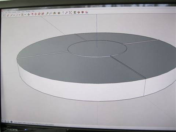176x132 pixels.
Task: Open the View menu
Action: click(10, 12)
